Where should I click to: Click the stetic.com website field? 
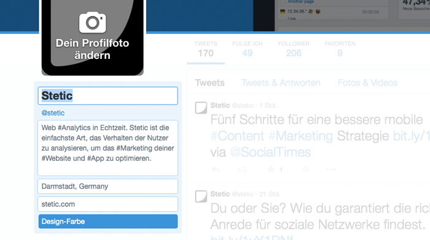click(107, 204)
